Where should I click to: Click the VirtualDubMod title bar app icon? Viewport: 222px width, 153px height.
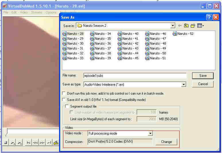tap(5, 6)
